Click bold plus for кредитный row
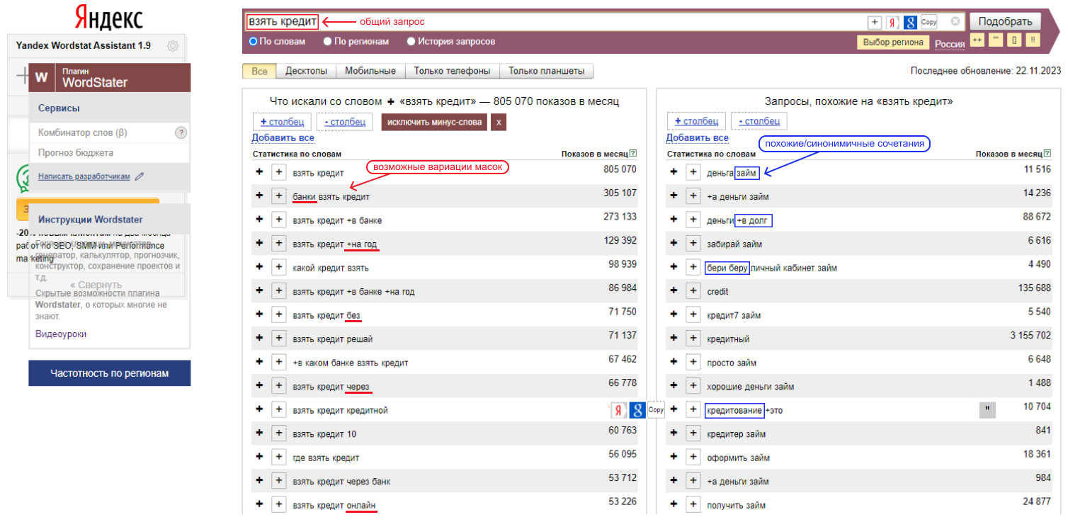This screenshot has width=1068, height=522. [x=674, y=339]
